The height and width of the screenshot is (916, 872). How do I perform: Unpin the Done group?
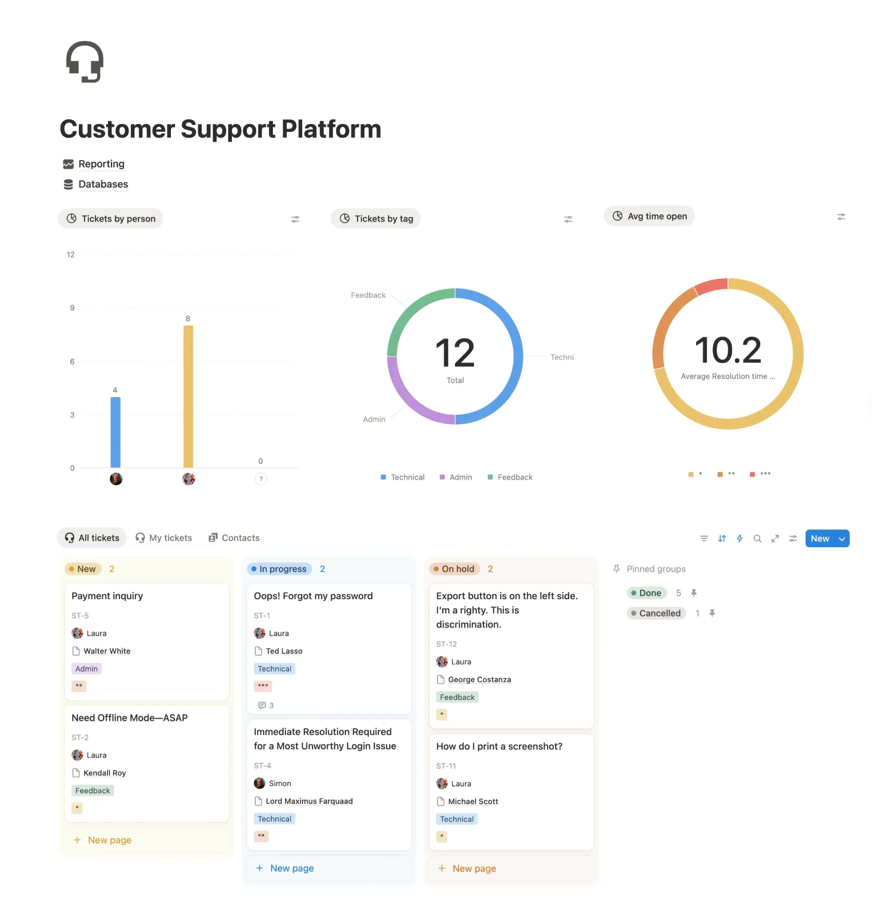[x=694, y=593]
